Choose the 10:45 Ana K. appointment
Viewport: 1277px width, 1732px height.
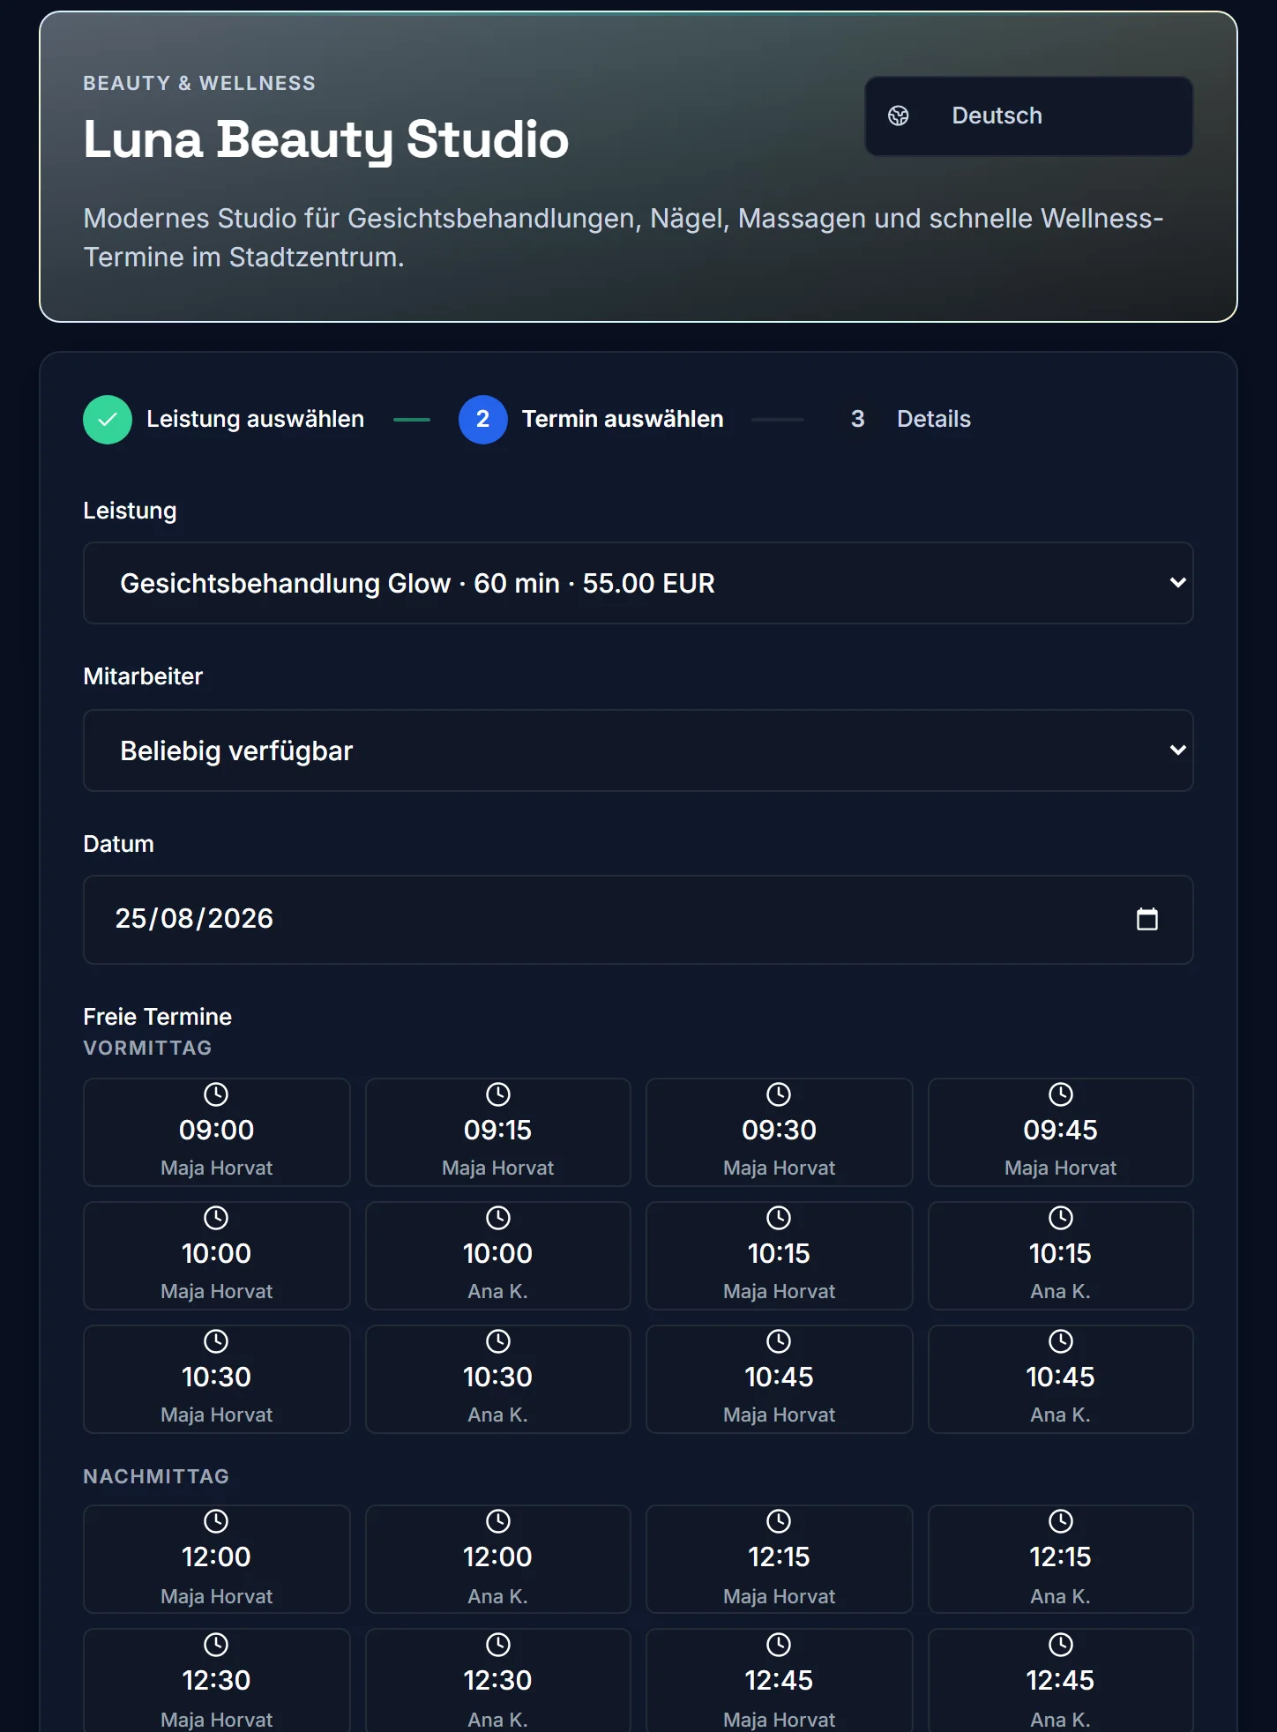pos(1060,1379)
